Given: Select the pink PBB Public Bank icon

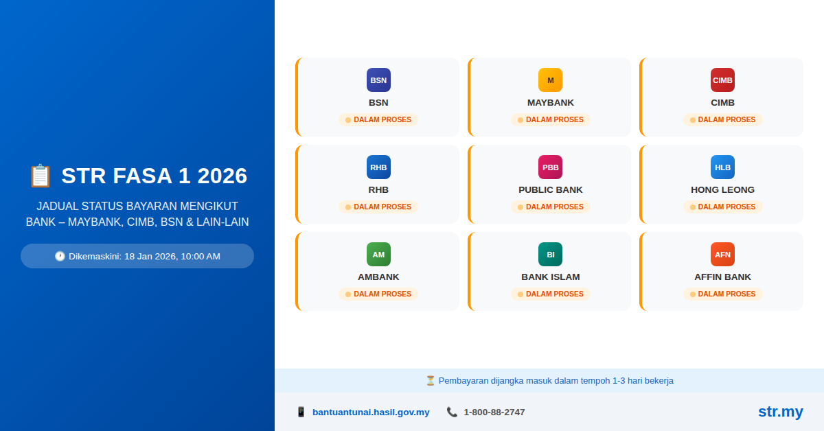Looking at the screenshot, I should [x=550, y=167].
